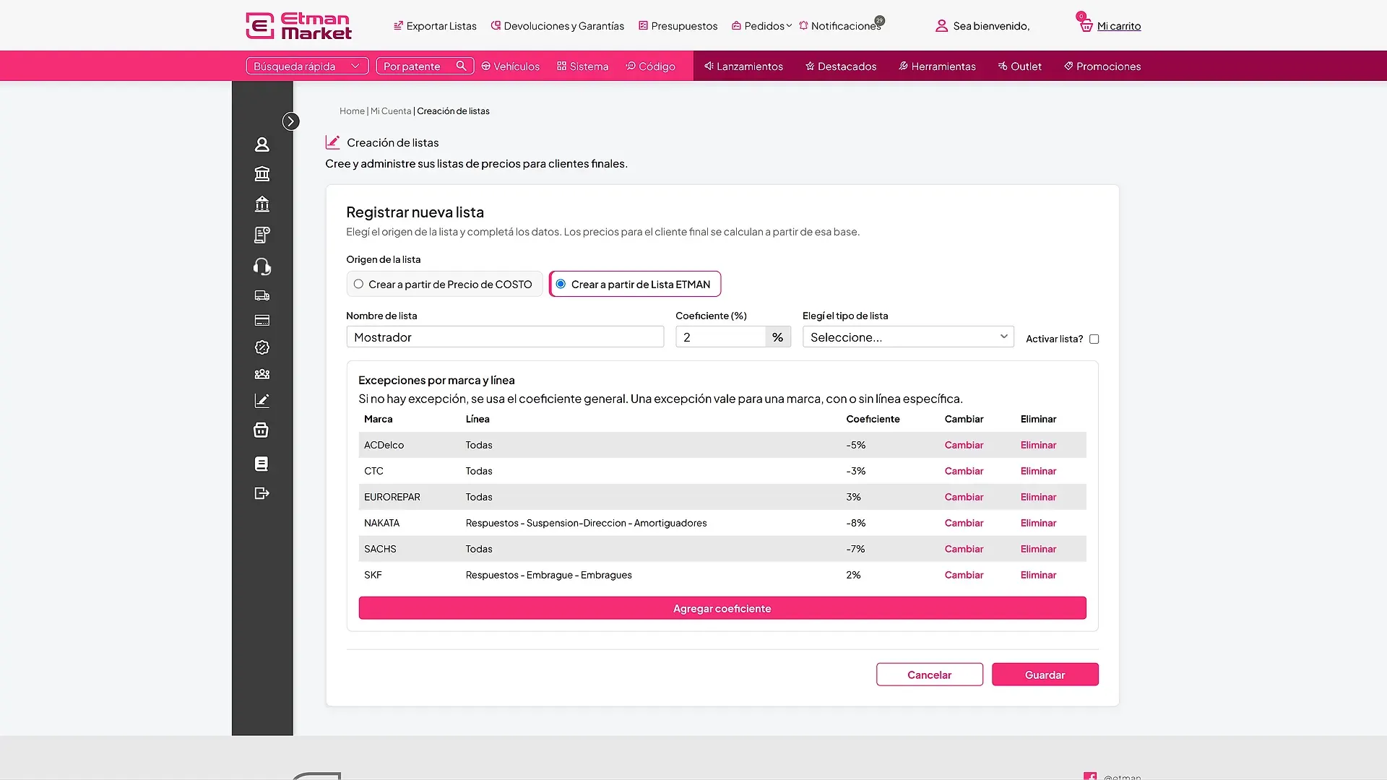Click the pencil icon beside Creación de listas heading
Screen dimensions: 1387x780
tap(332, 142)
